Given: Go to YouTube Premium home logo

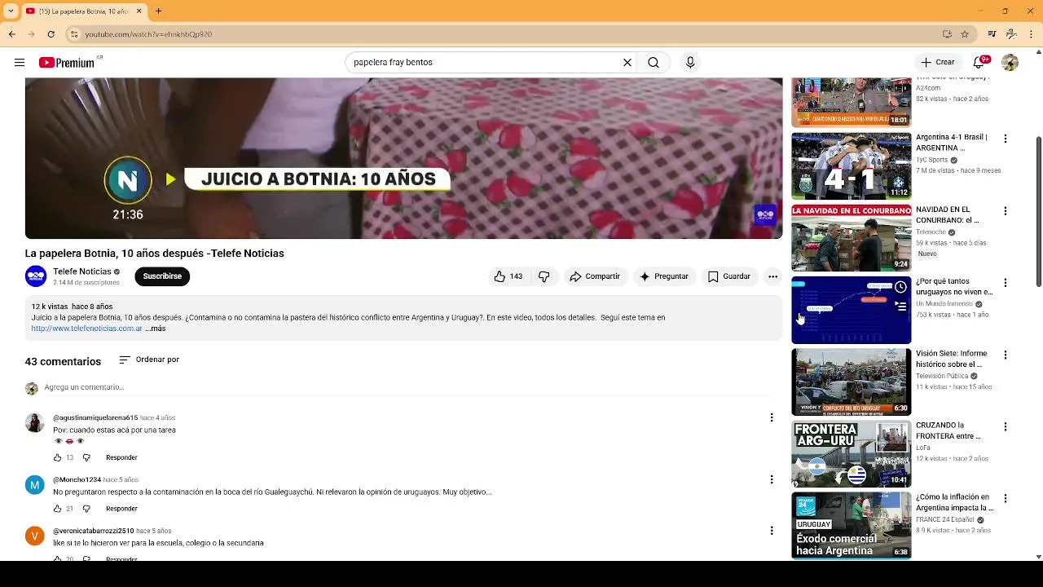Looking at the screenshot, I should pos(67,63).
